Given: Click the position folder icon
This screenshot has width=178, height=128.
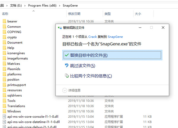Looking at the screenshot, I should (4, 80).
